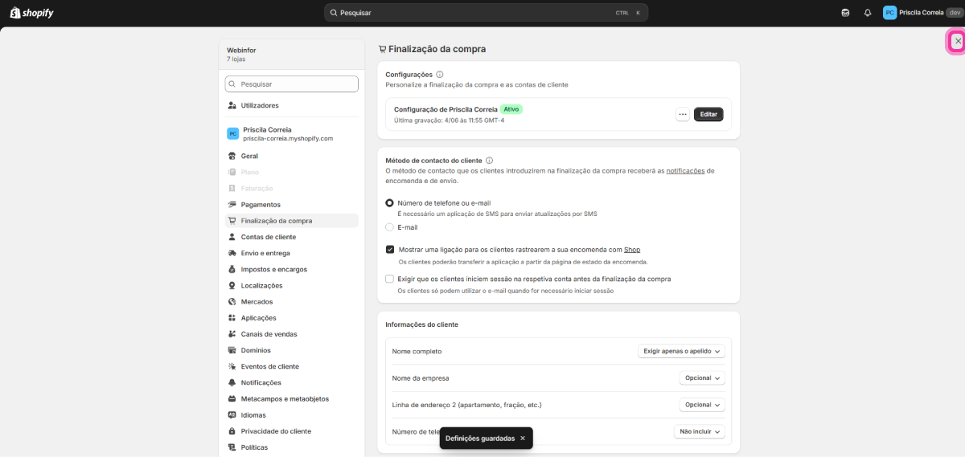Open the notifications bell icon
The image size is (965, 457).
tap(868, 13)
